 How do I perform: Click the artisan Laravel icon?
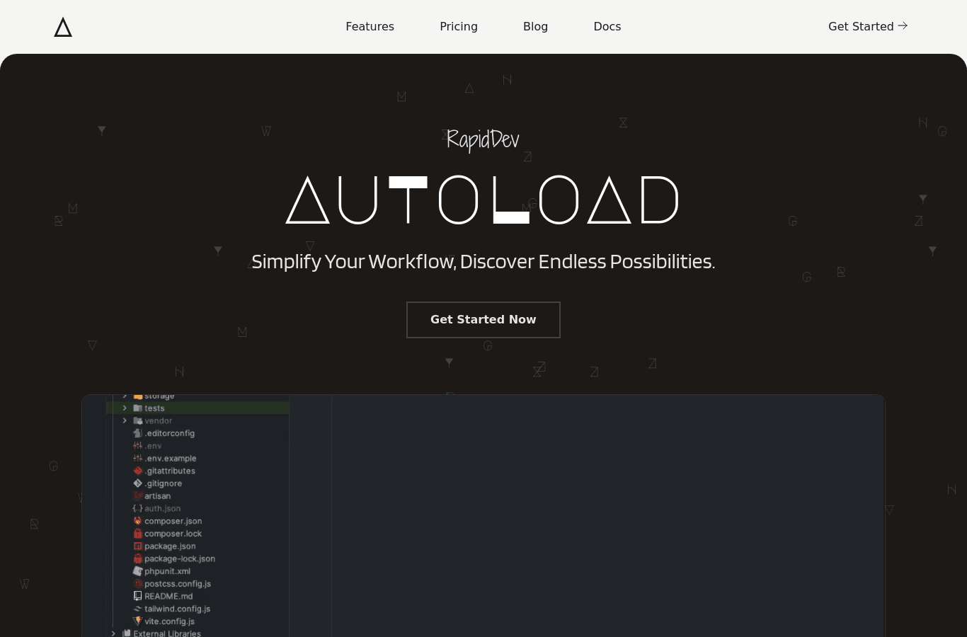click(x=137, y=496)
